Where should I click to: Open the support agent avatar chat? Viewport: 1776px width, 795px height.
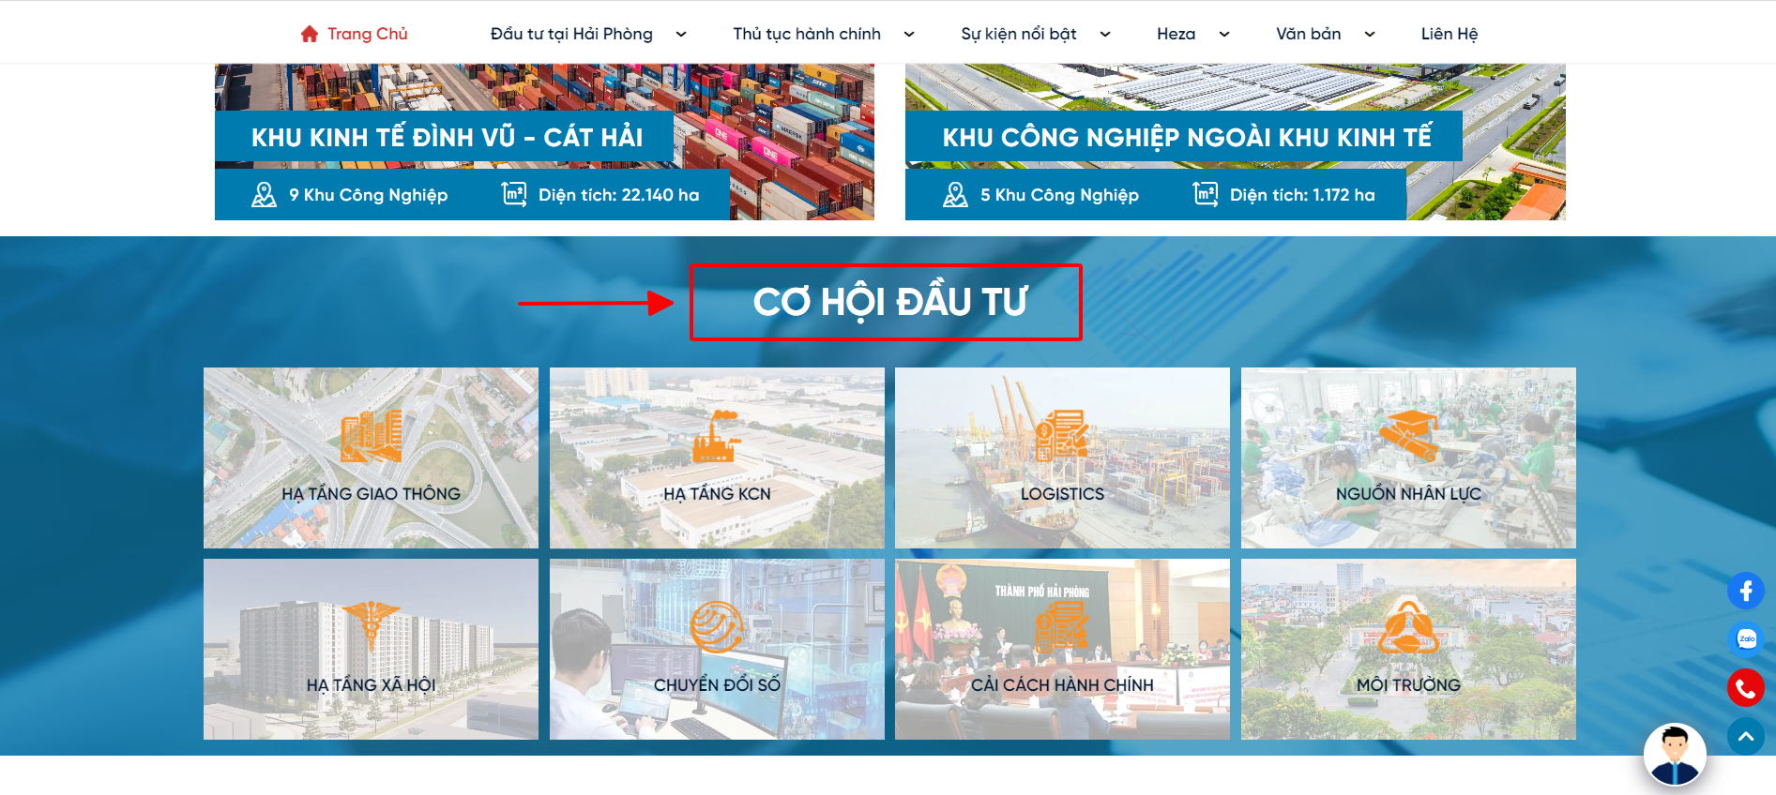(1674, 755)
